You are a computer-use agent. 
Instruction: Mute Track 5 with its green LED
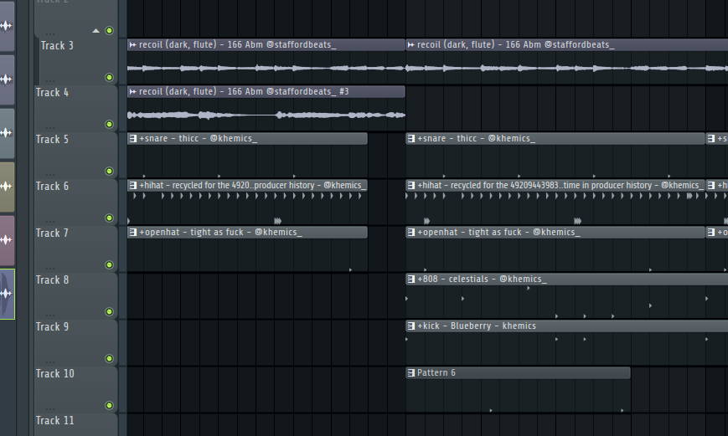(x=109, y=171)
